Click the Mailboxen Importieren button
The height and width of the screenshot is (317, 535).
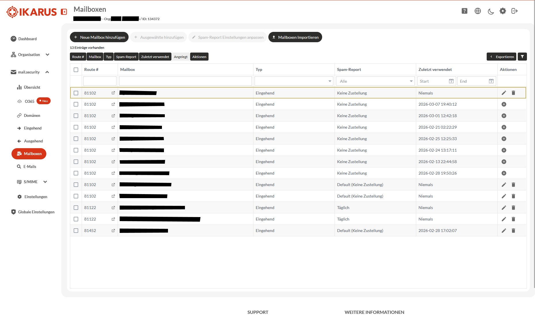[x=295, y=37]
